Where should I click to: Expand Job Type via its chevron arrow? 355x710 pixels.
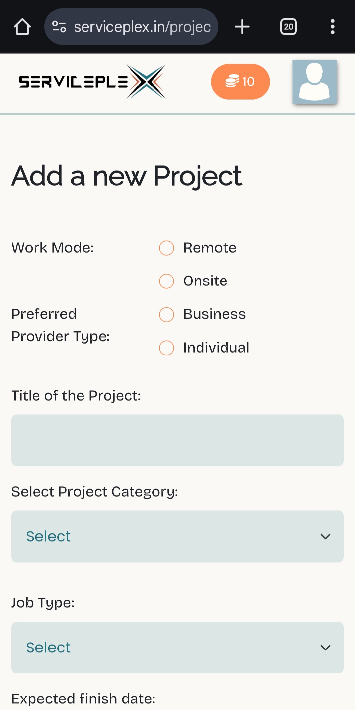(326, 648)
